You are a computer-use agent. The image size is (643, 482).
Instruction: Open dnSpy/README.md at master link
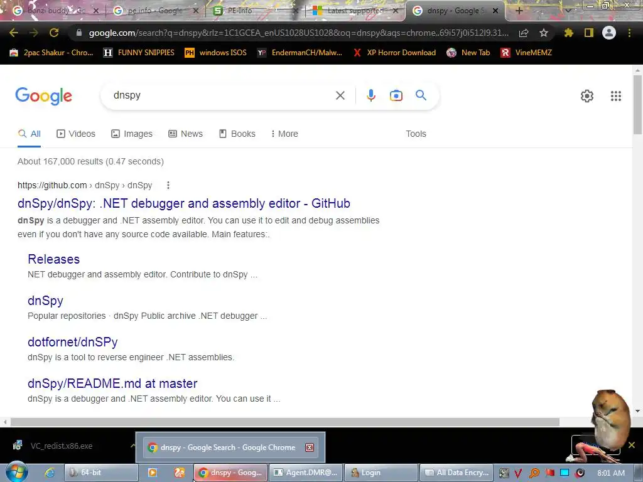112,383
